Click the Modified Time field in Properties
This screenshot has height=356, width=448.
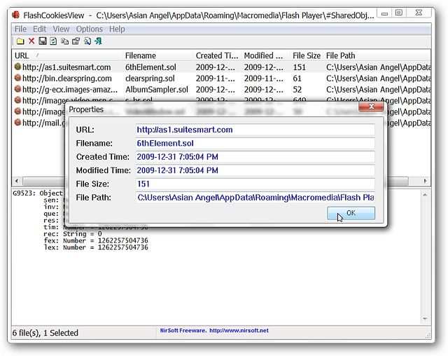255,170
